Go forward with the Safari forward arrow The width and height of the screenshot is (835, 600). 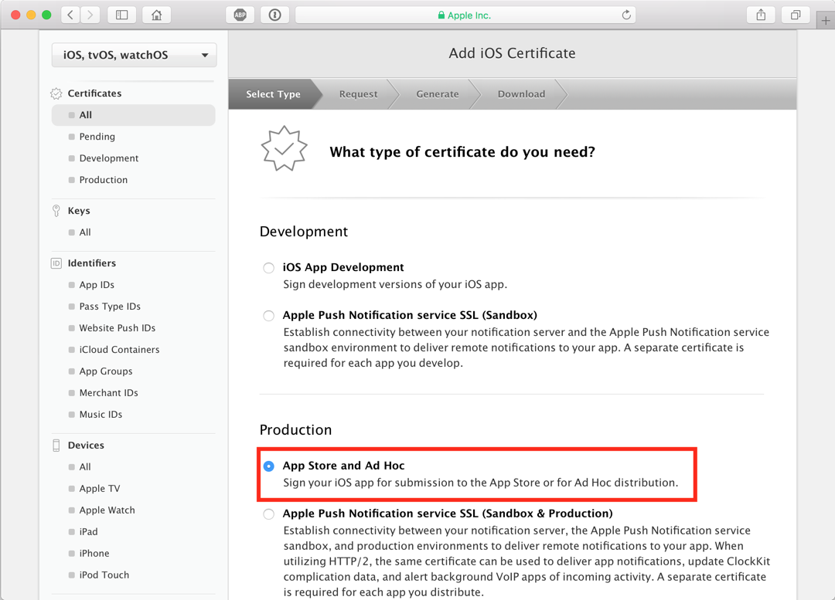(x=90, y=15)
